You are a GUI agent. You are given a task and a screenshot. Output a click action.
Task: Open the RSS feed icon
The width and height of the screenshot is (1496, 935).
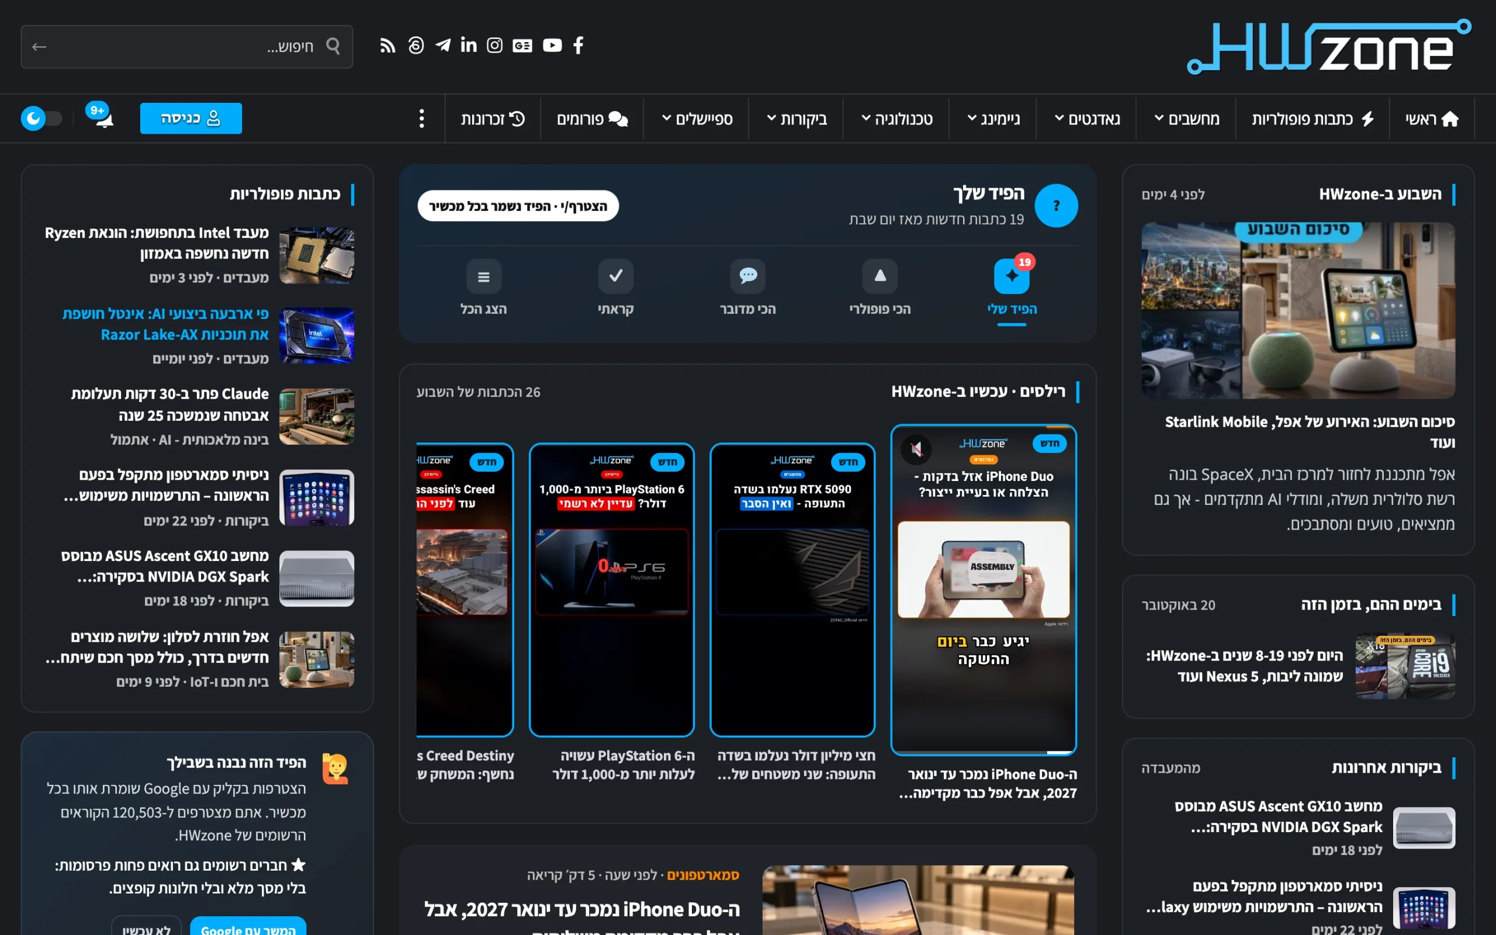coord(387,45)
